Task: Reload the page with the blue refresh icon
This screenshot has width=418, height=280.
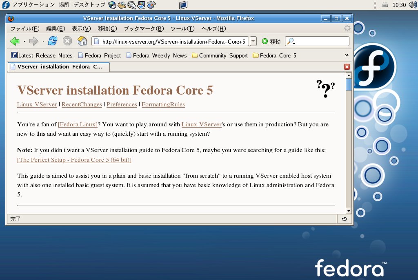Action: (53, 41)
